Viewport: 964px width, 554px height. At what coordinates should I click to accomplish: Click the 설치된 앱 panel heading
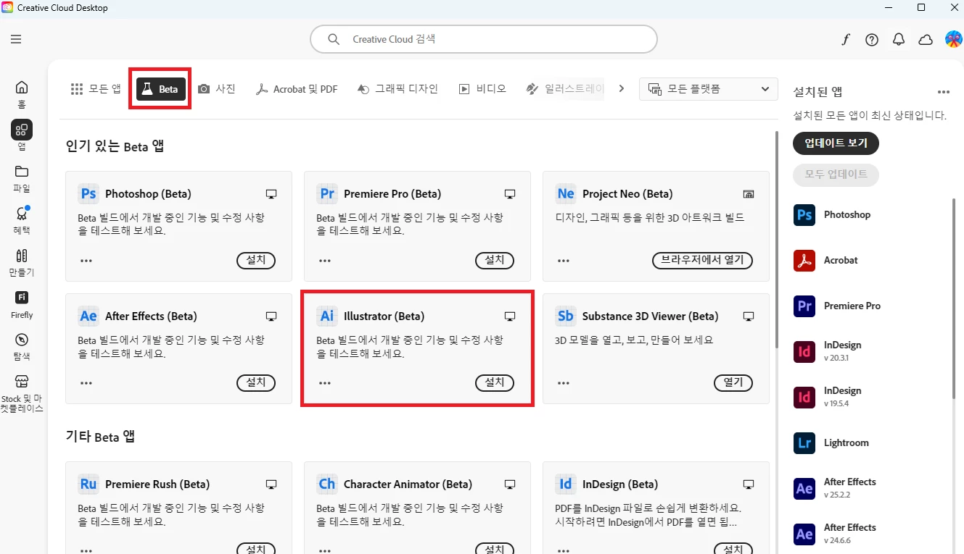[817, 92]
